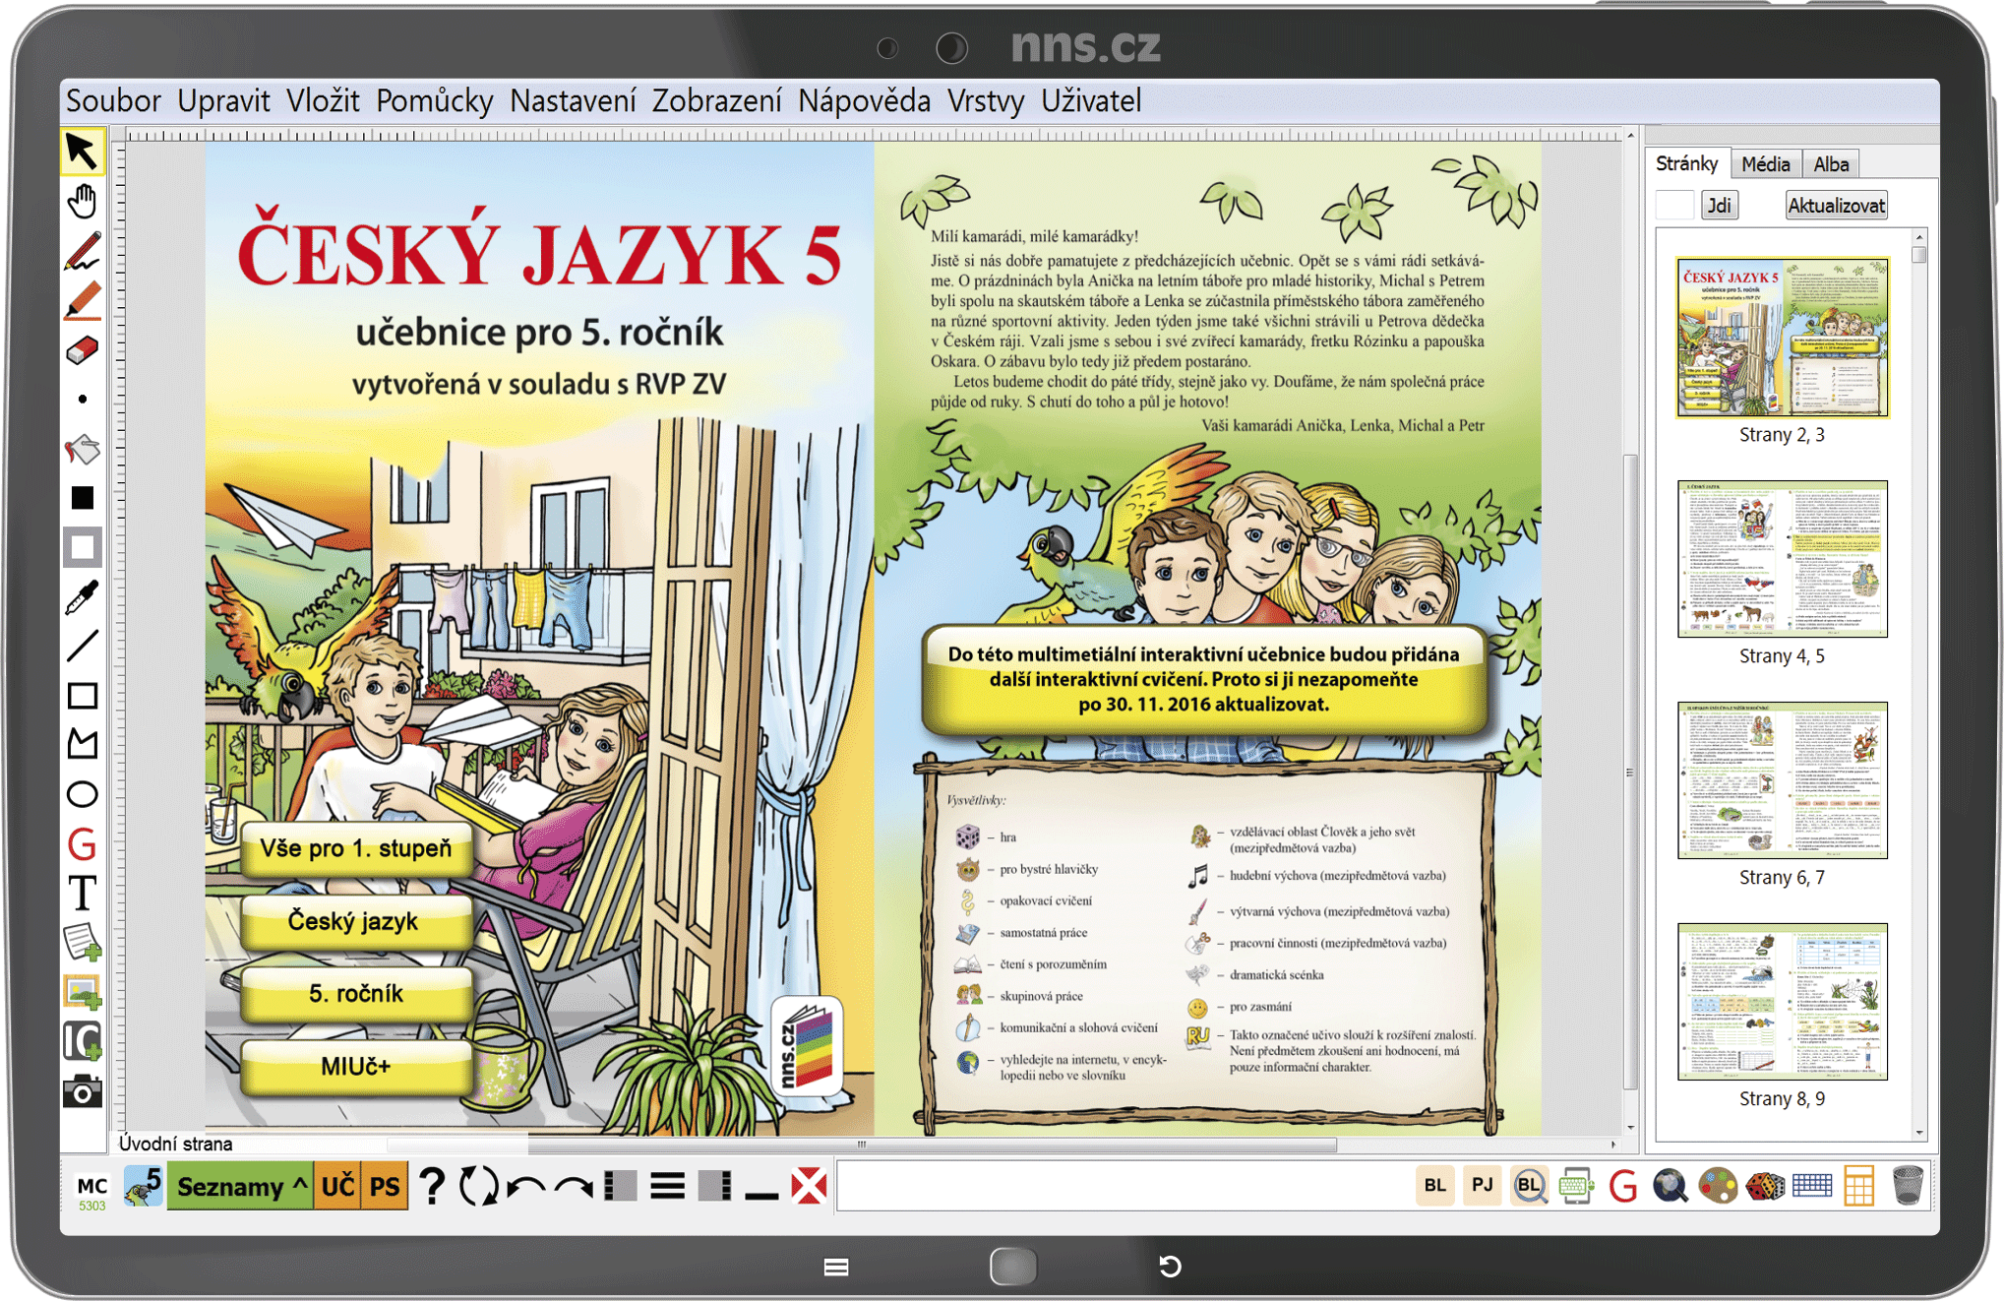This screenshot has width=2005, height=1301.
Task: Choose the eyedropper color picker tool
Action: (82, 596)
